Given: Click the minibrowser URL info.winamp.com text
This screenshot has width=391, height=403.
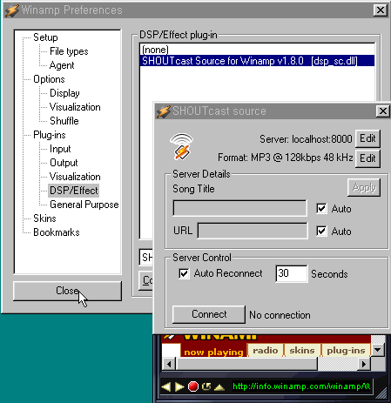Looking at the screenshot, I should pos(301,386).
